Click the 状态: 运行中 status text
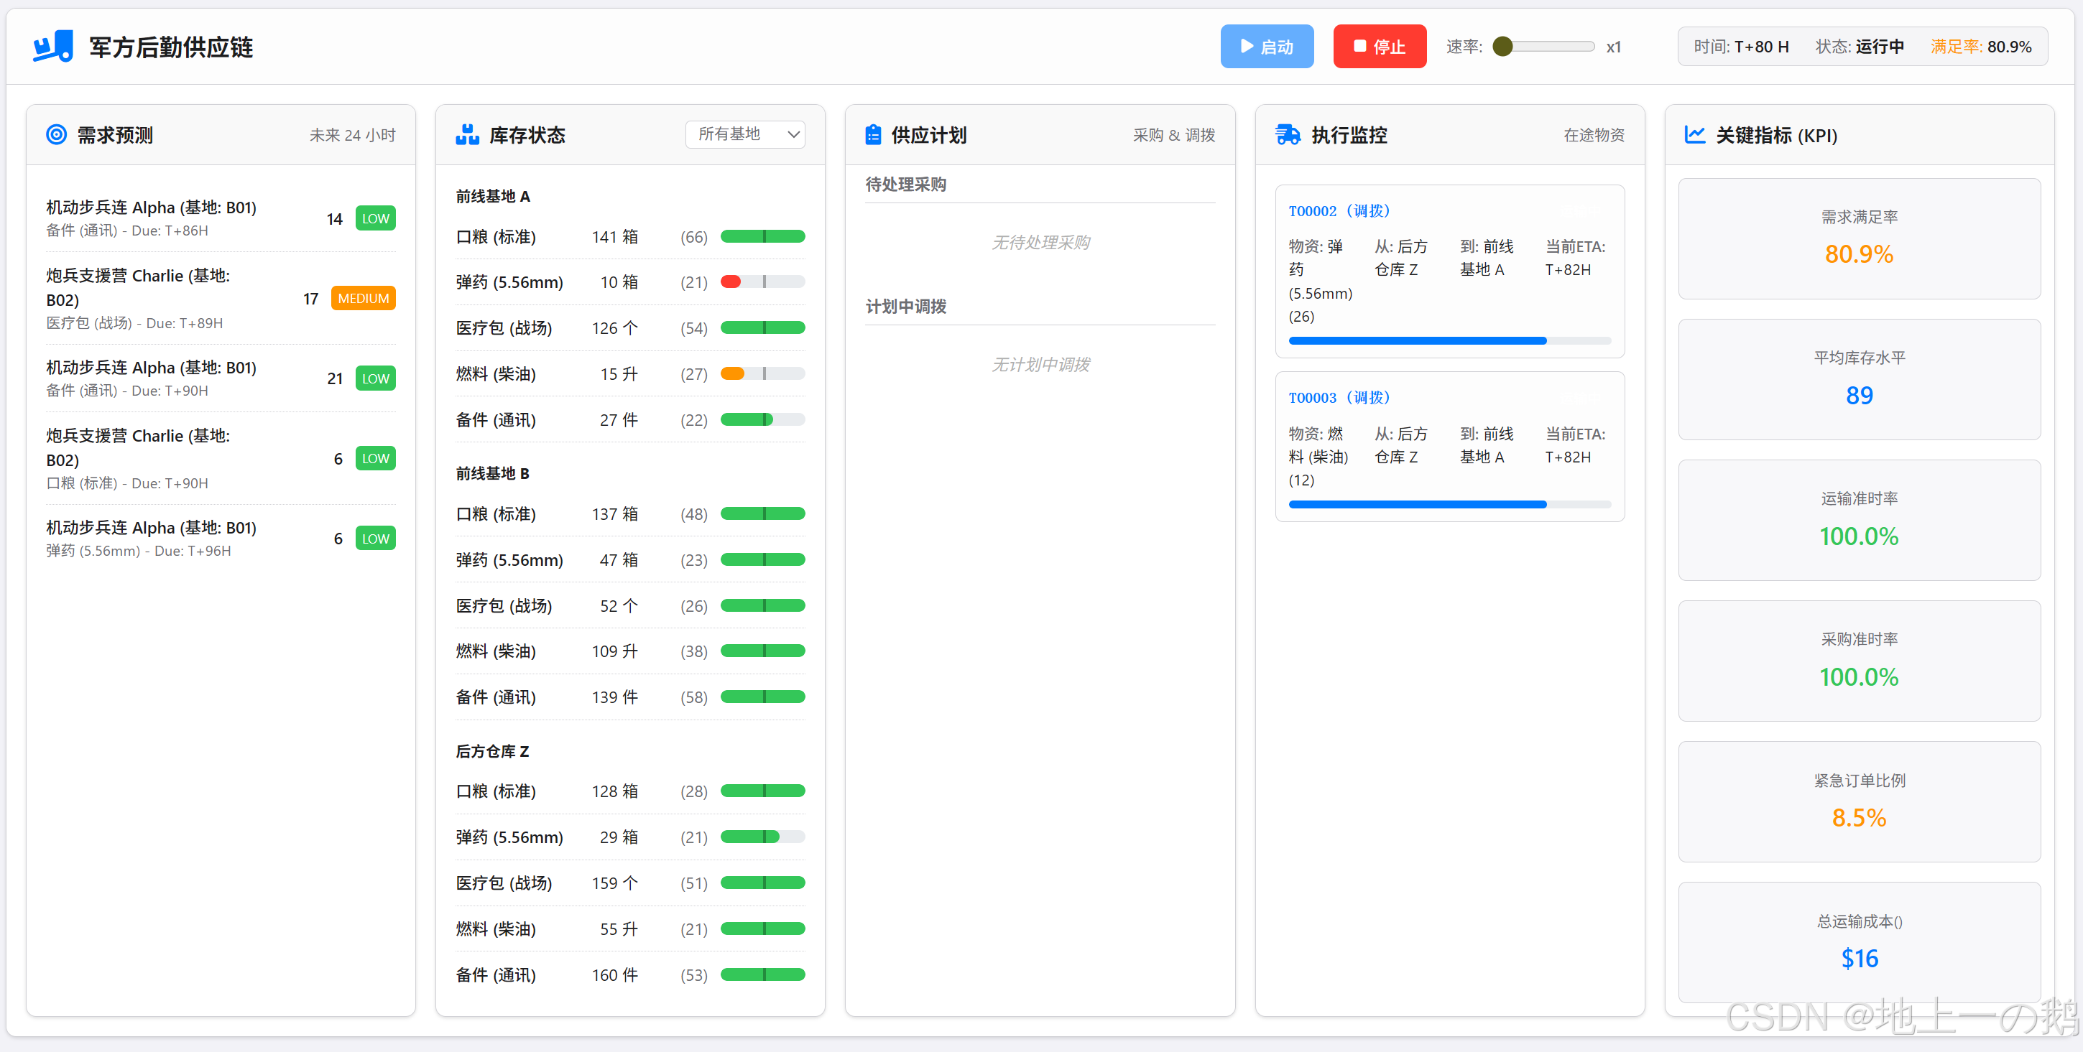The image size is (2083, 1052). coord(1859,46)
